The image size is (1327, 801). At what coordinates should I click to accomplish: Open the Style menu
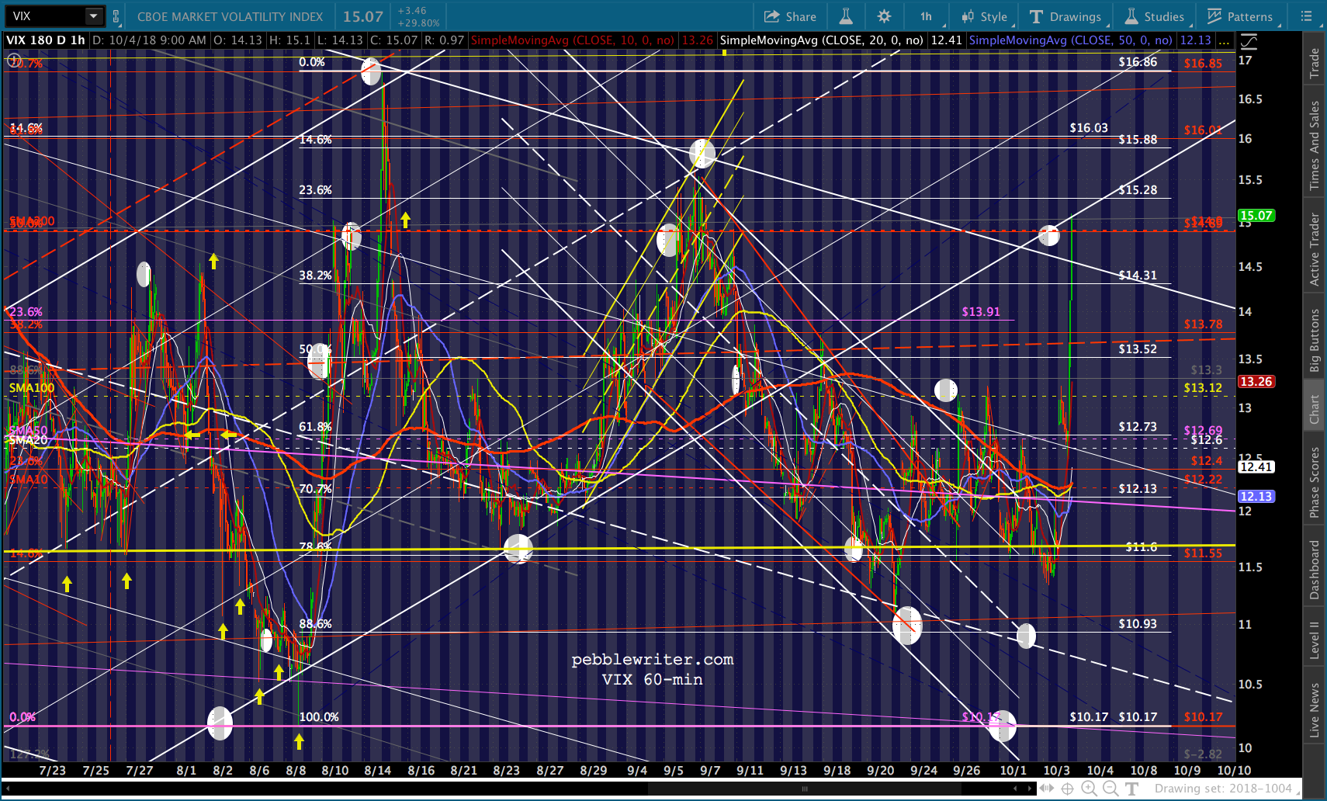coord(984,16)
